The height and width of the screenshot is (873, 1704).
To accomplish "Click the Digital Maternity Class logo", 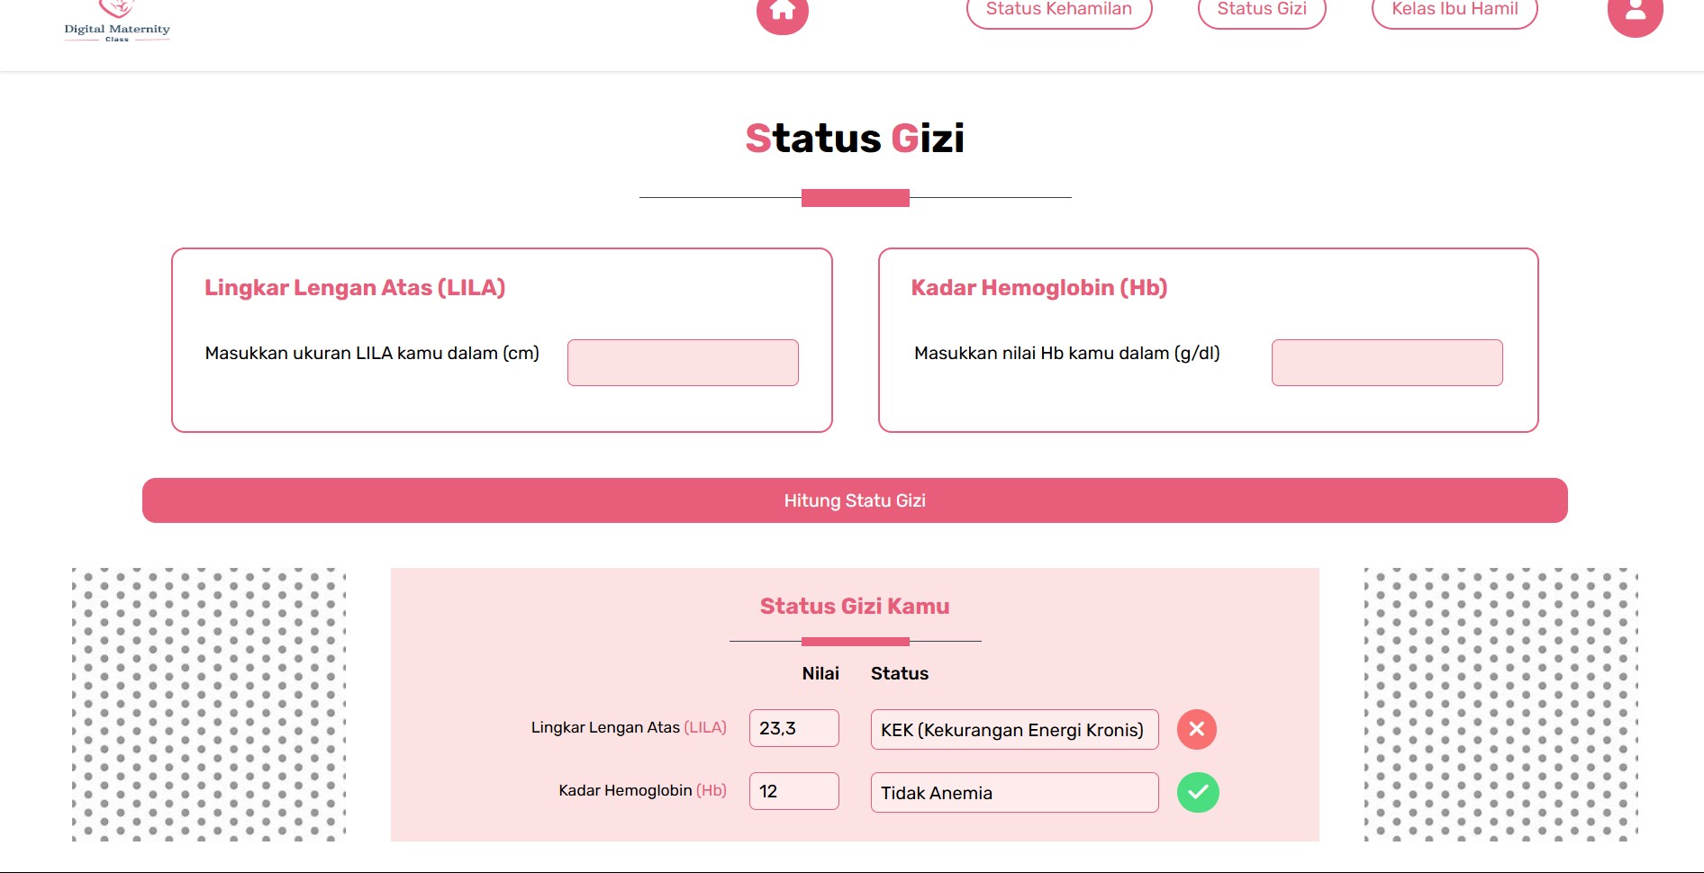I will pos(117,22).
